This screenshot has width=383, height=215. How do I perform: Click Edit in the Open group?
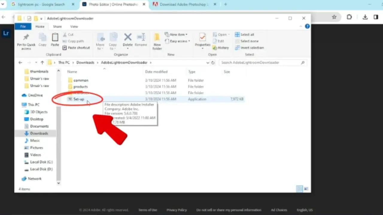tap(218, 41)
